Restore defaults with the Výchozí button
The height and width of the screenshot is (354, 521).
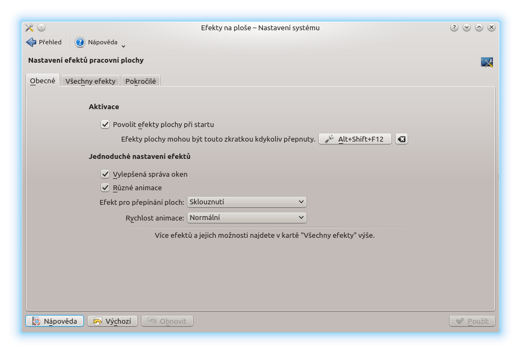(112, 321)
